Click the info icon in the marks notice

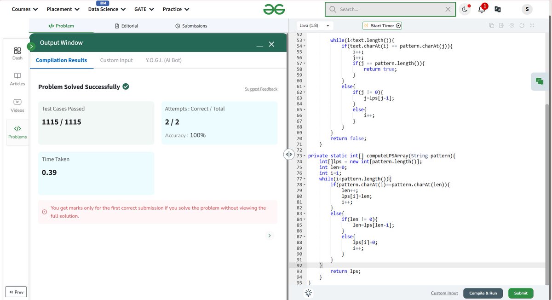tap(45, 212)
